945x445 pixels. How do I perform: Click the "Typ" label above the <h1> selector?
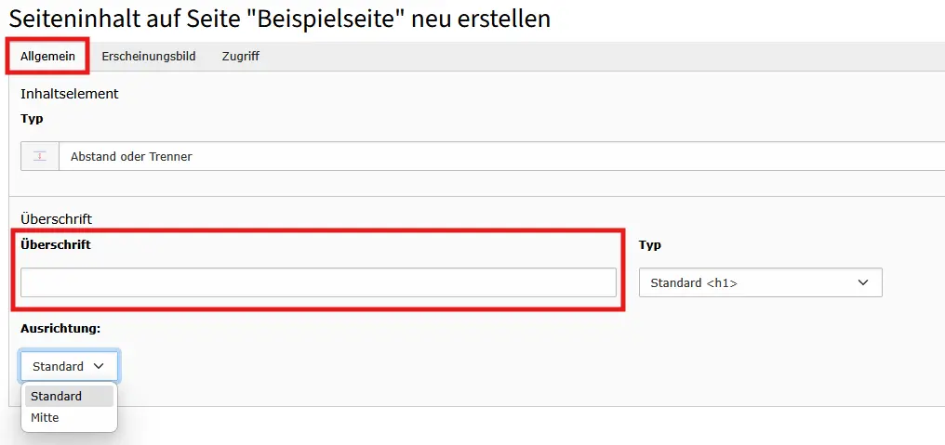pos(650,245)
